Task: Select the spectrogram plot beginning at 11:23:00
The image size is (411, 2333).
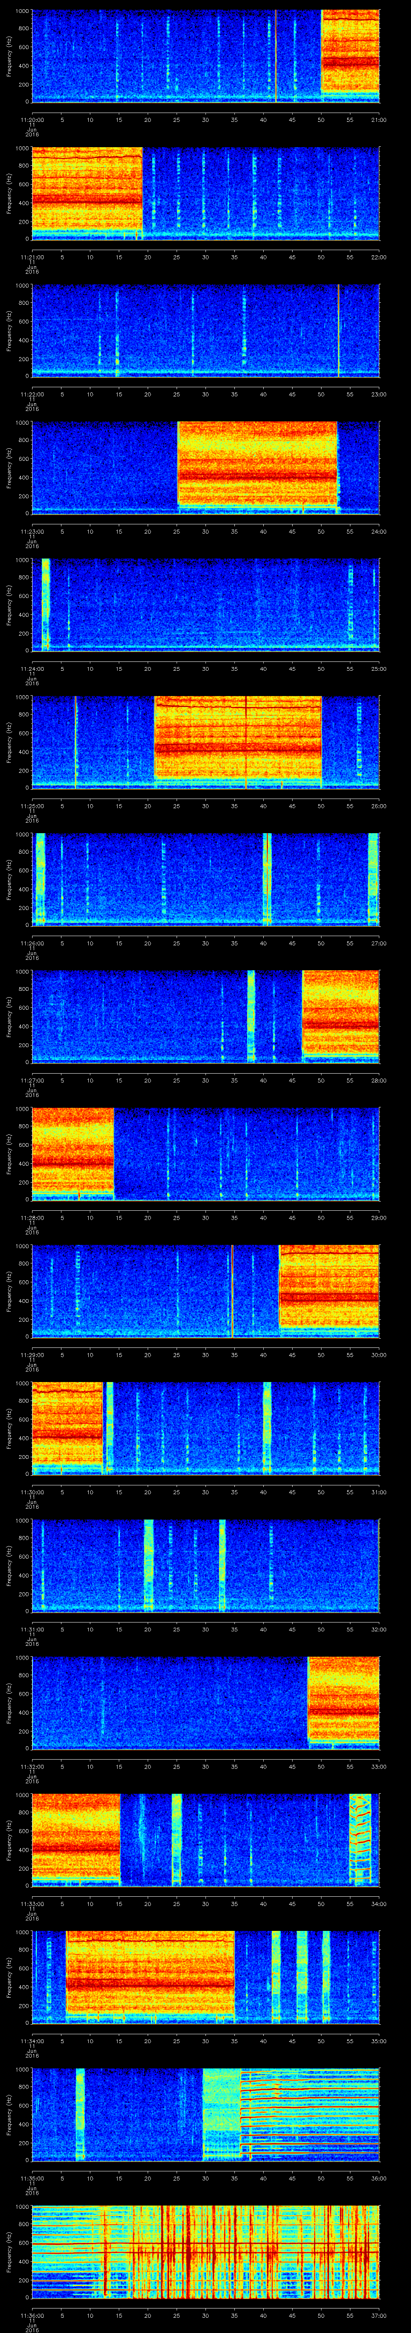Action: coord(205,467)
